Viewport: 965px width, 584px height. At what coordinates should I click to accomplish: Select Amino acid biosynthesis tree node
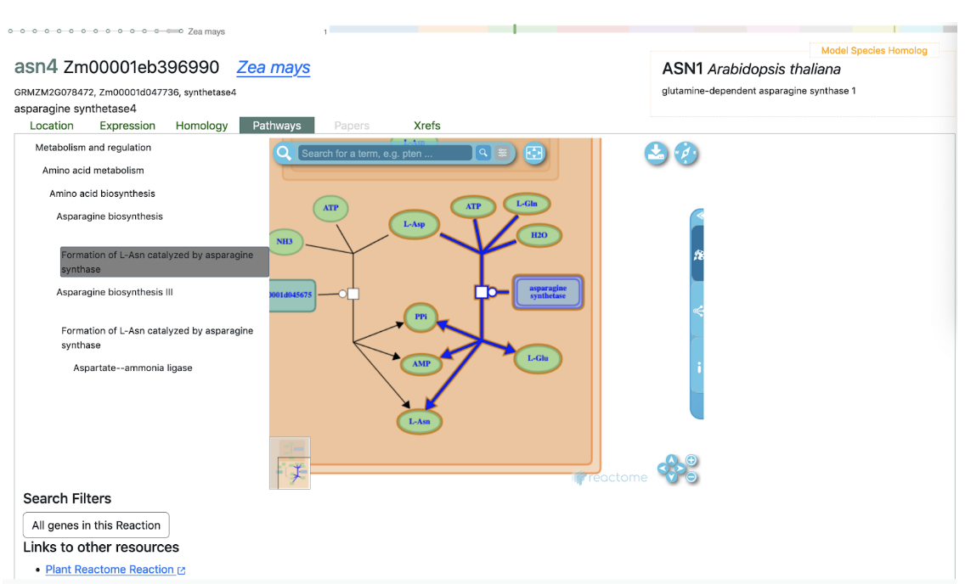102,194
